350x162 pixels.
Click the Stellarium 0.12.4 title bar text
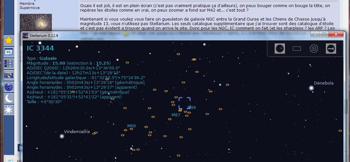[x=44, y=36]
